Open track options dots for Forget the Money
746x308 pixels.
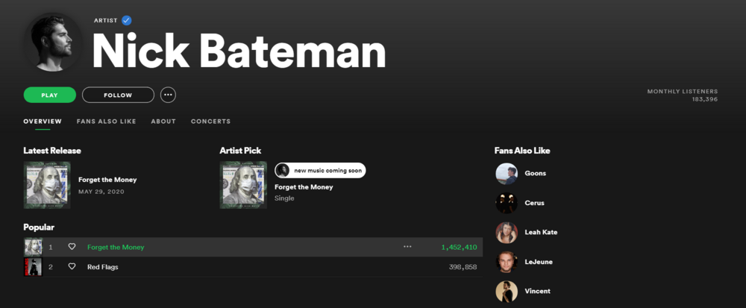[407, 247]
